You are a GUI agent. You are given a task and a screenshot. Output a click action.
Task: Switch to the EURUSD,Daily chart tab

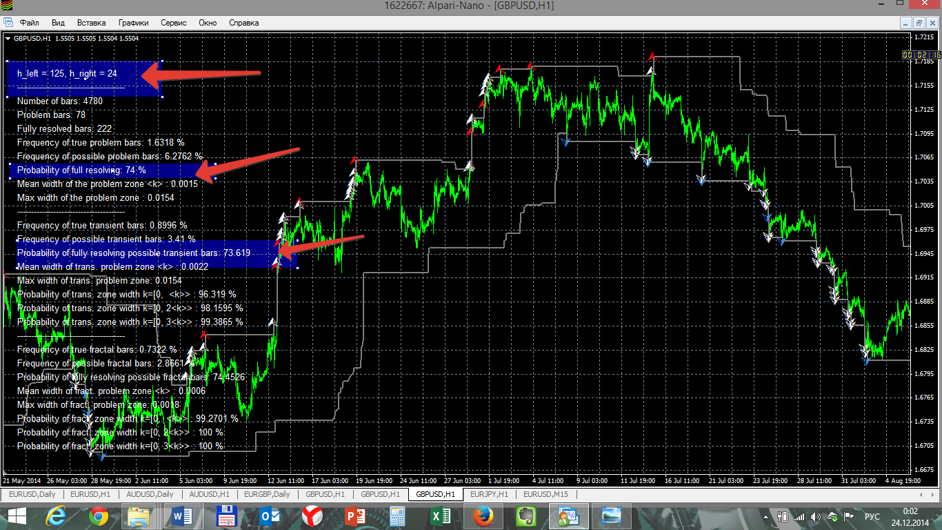32,494
